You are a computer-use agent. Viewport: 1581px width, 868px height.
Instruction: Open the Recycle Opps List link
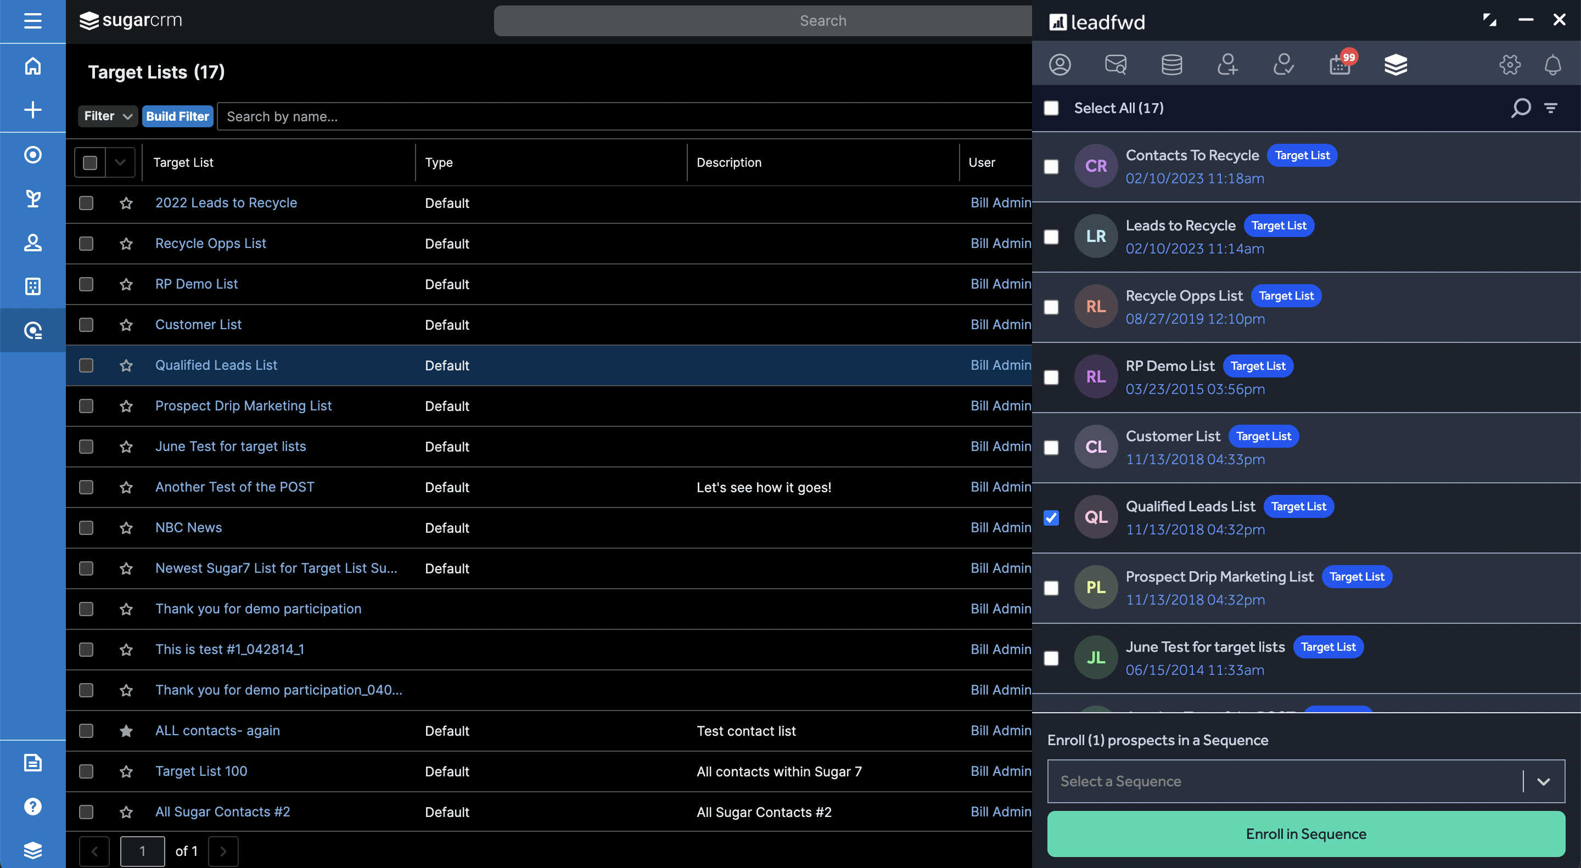click(210, 243)
